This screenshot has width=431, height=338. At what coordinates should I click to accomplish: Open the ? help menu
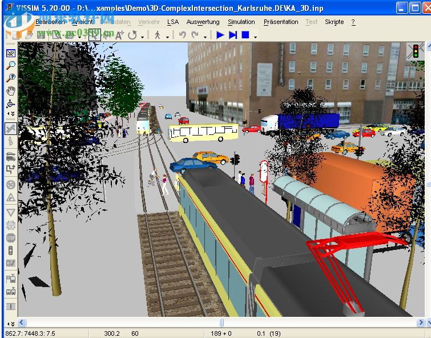353,22
